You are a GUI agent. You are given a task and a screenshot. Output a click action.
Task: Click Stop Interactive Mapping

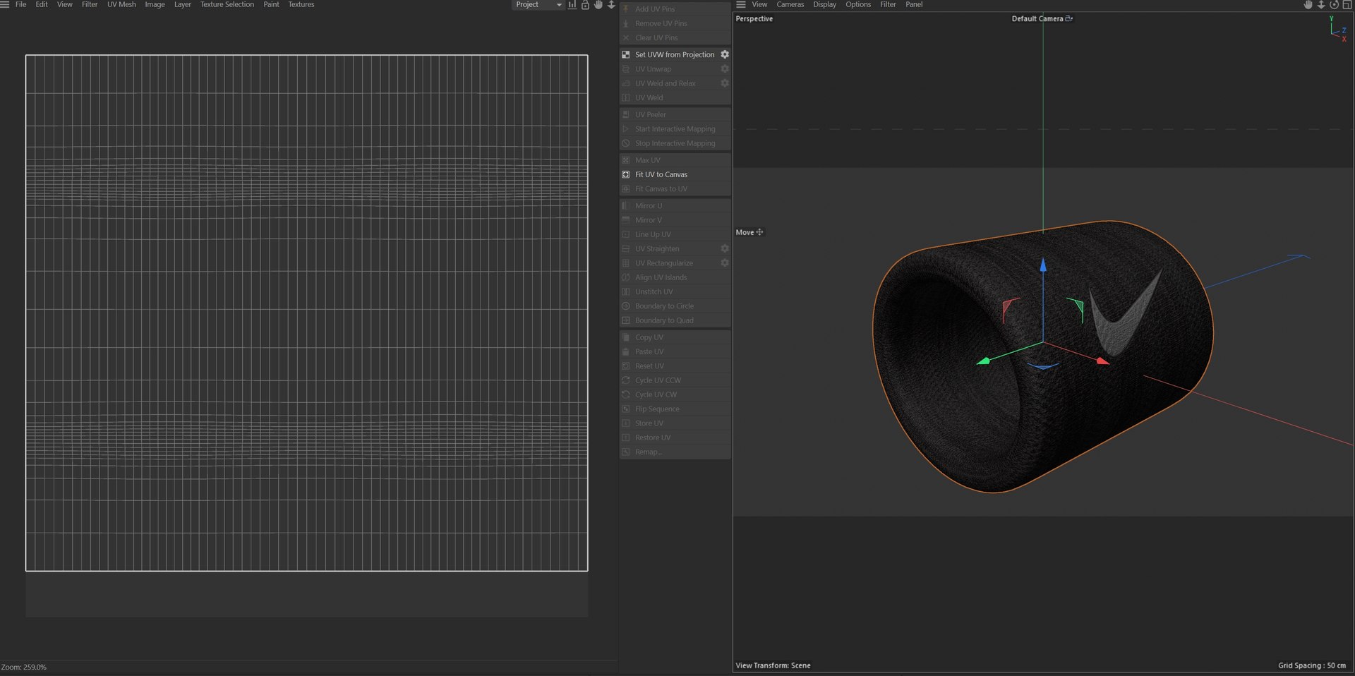pos(675,143)
